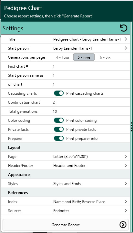Click the three-dot splitter handle on right edge
The image size is (133, 233).
click(x=131, y=127)
